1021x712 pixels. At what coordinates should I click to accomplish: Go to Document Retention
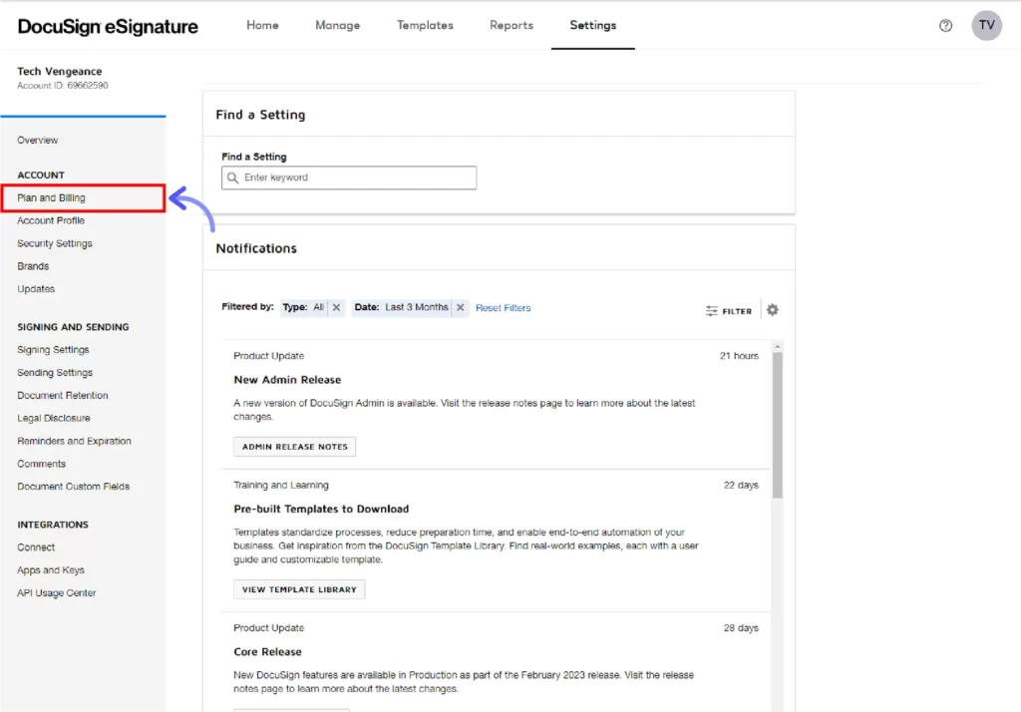[63, 396]
